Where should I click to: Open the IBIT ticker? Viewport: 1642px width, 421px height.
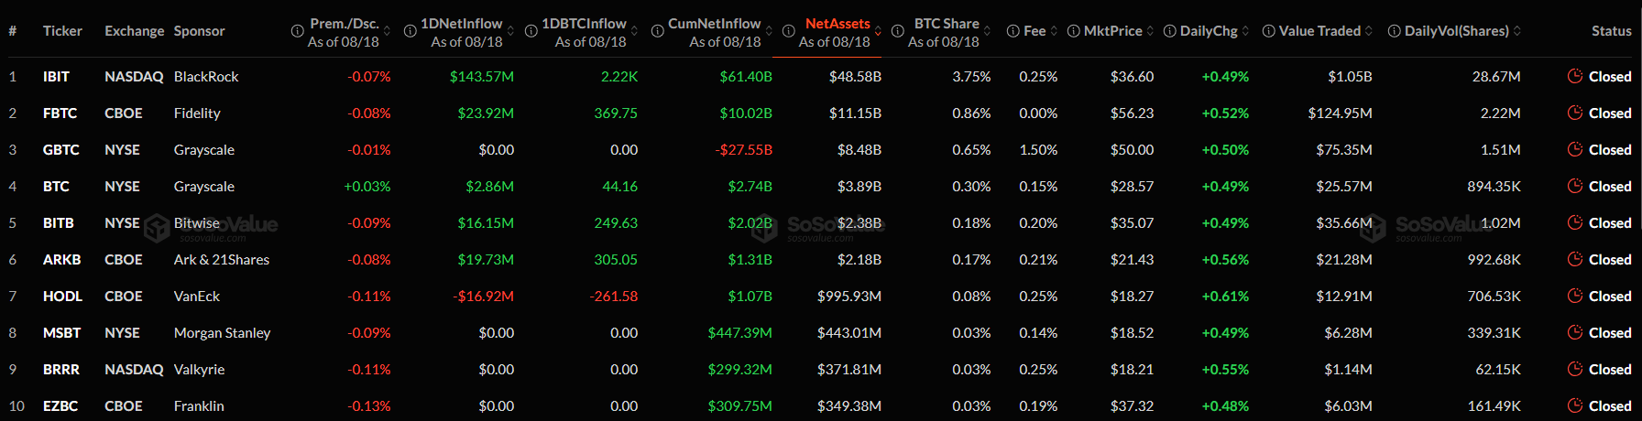pyautogui.click(x=56, y=77)
